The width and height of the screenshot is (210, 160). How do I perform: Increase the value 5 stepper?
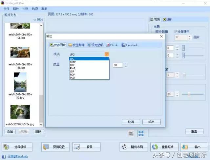pos(177,74)
